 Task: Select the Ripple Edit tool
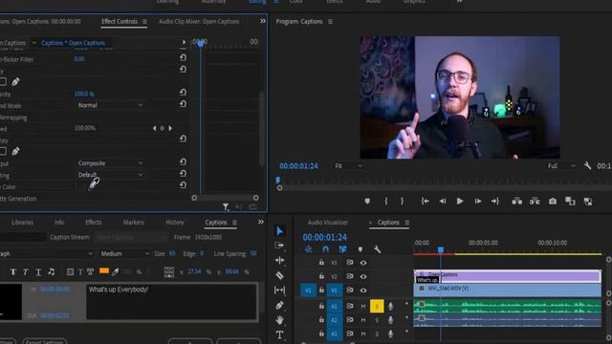pos(279,260)
